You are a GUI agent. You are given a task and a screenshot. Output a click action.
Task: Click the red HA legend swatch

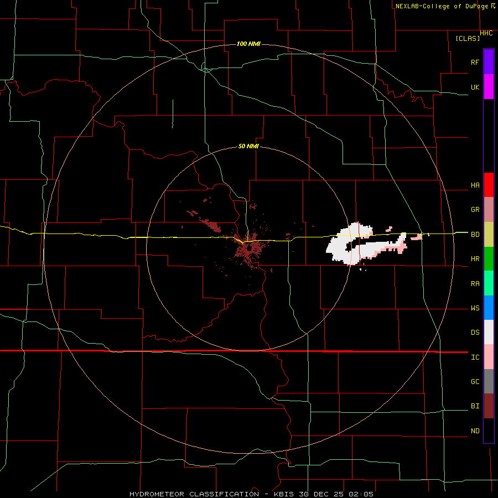pyautogui.click(x=489, y=185)
